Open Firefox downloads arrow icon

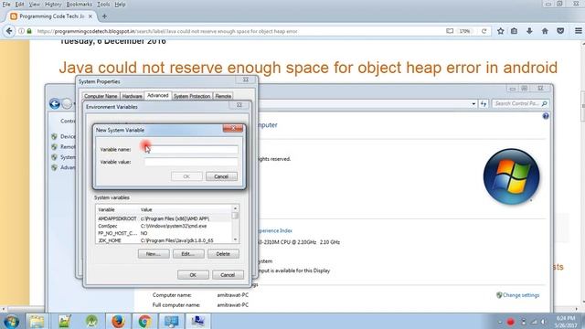(529, 31)
